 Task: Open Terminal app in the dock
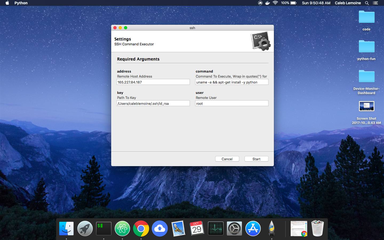pyautogui.click(x=104, y=229)
